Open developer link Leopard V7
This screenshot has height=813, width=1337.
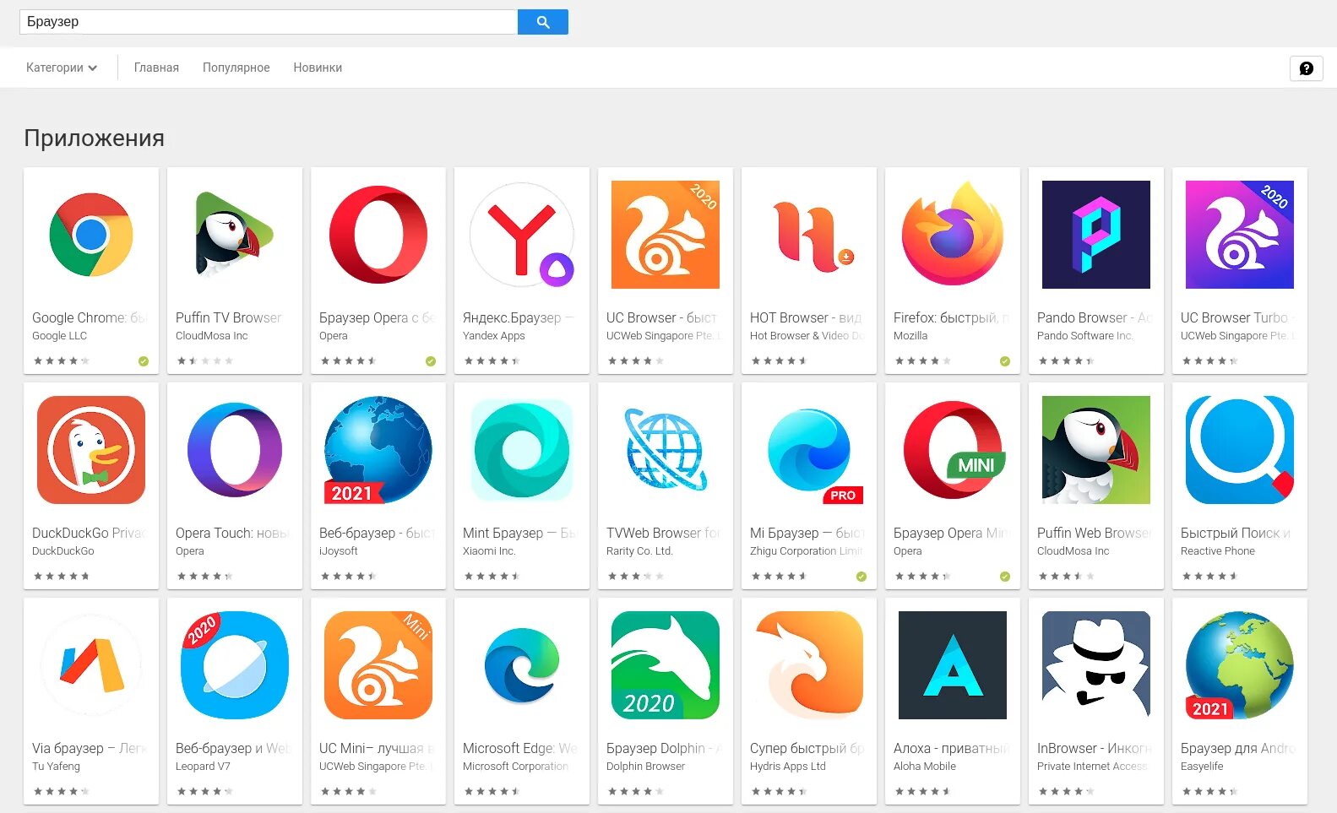[203, 766]
